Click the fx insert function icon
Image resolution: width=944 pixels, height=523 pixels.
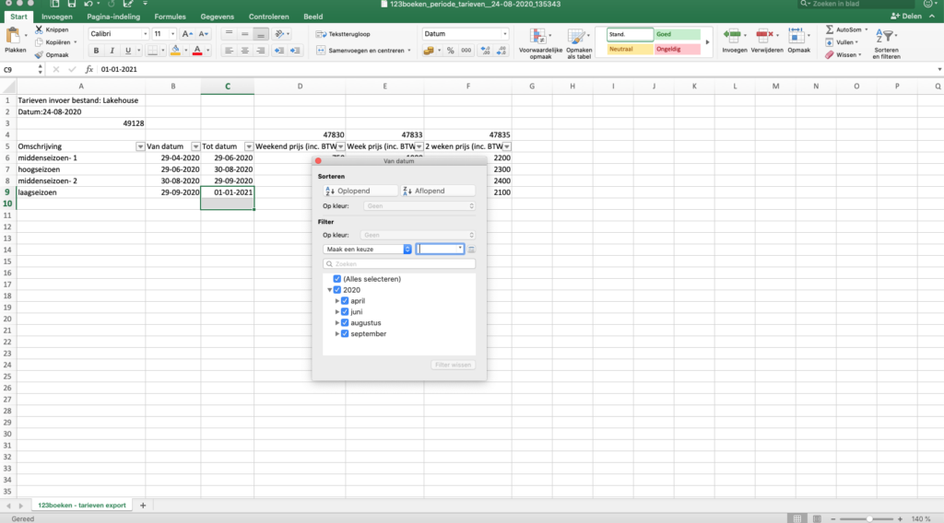click(x=89, y=69)
